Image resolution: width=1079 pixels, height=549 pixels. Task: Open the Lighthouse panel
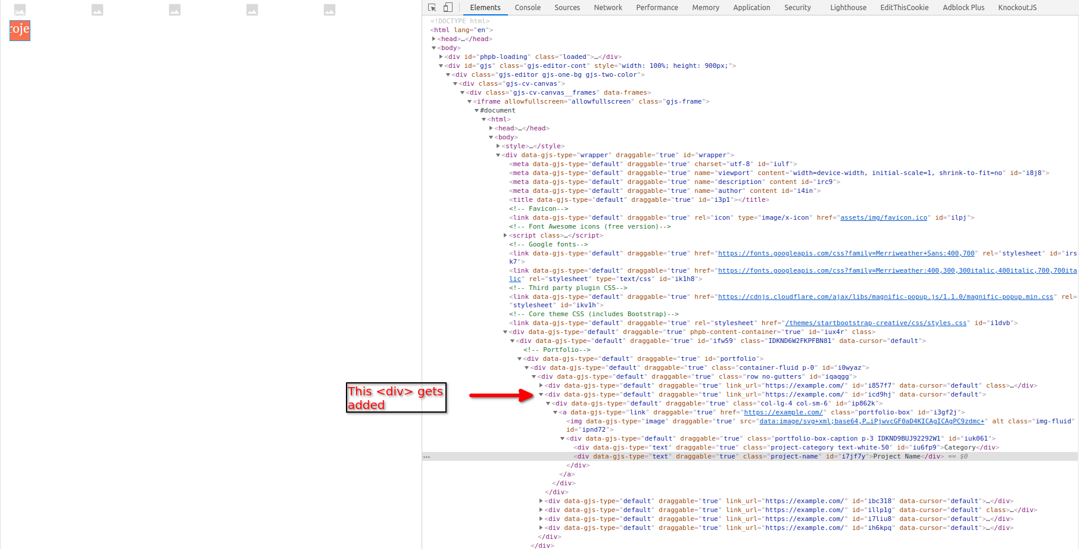pyautogui.click(x=848, y=7)
